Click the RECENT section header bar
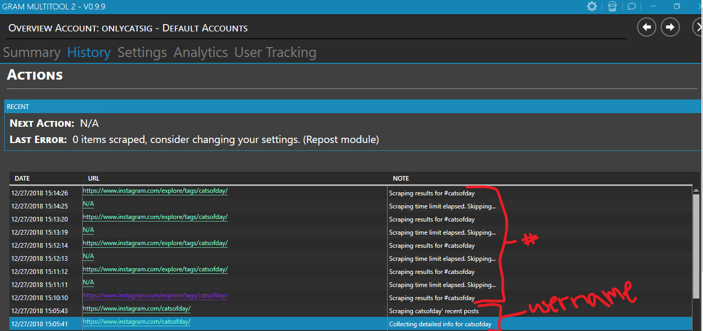This screenshot has height=331, width=703. (352, 106)
